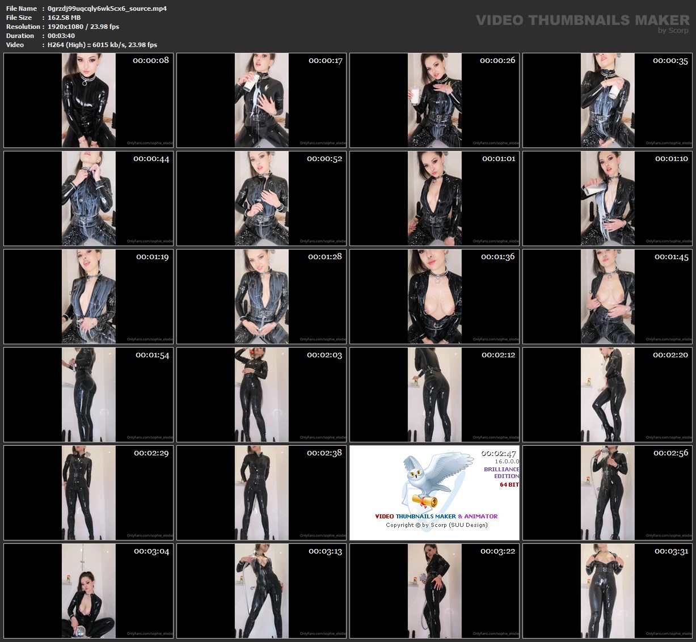The width and height of the screenshot is (696, 642).
Task: Select the thumbnail stamped 00:00:08
Action: 88,100
